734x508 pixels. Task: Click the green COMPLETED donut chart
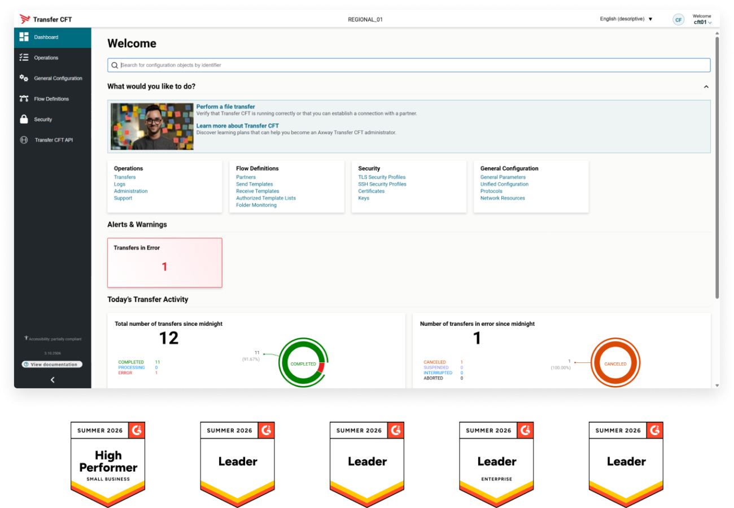(304, 364)
